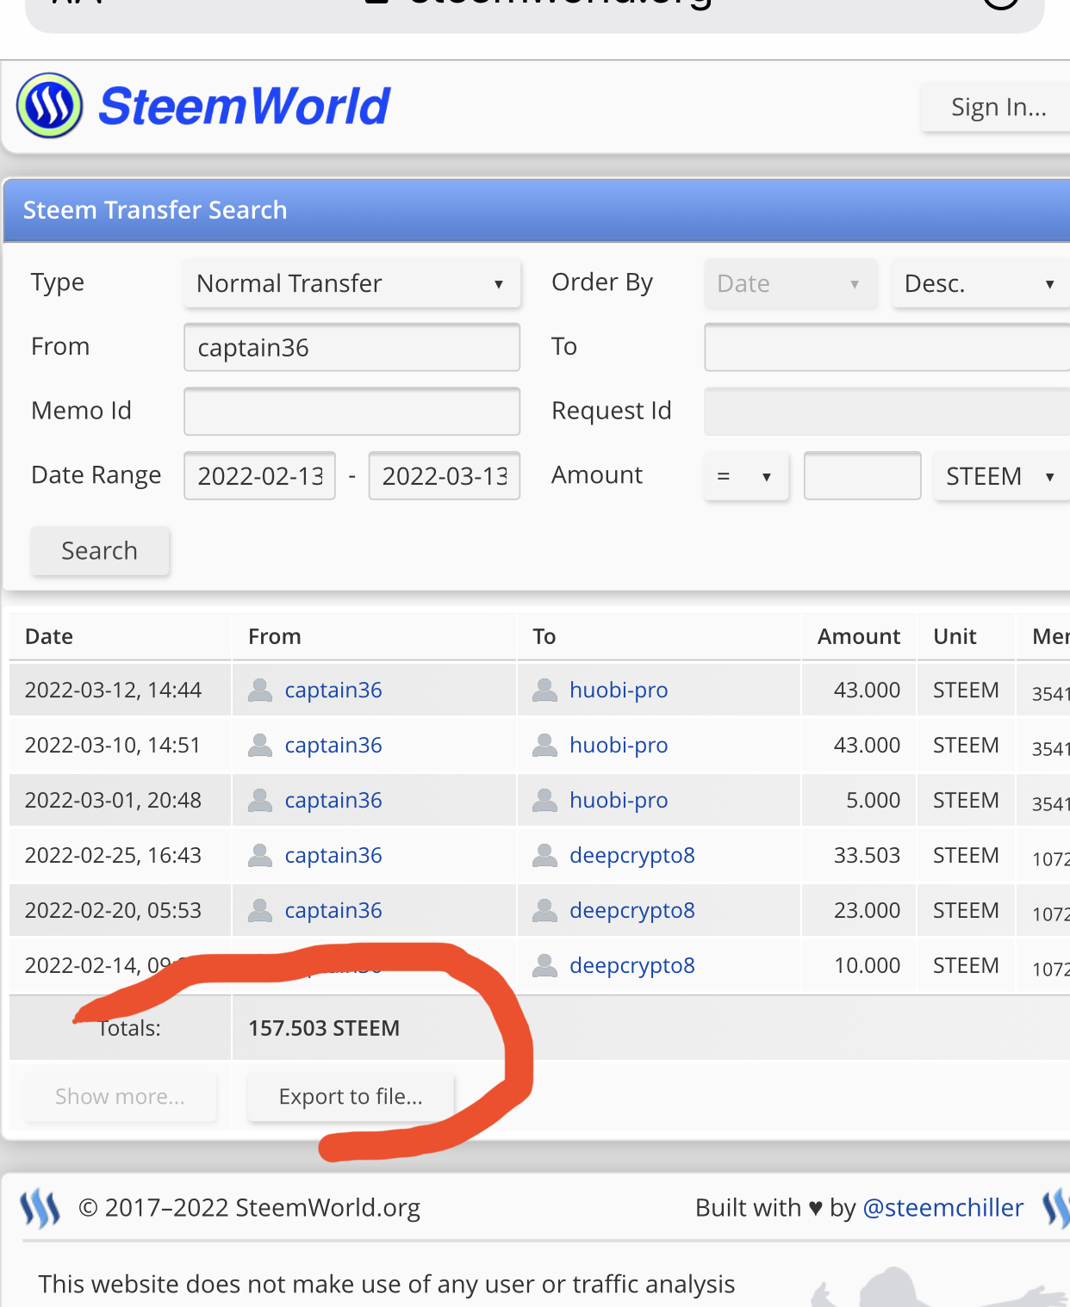Open huobi-pro link on 2022-03-12 row
This screenshot has width=1070, height=1307.
click(619, 691)
